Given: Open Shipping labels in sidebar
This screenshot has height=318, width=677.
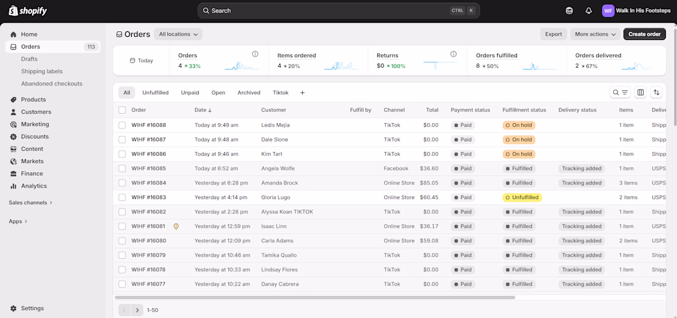Looking at the screenshot, I should 42,71.
